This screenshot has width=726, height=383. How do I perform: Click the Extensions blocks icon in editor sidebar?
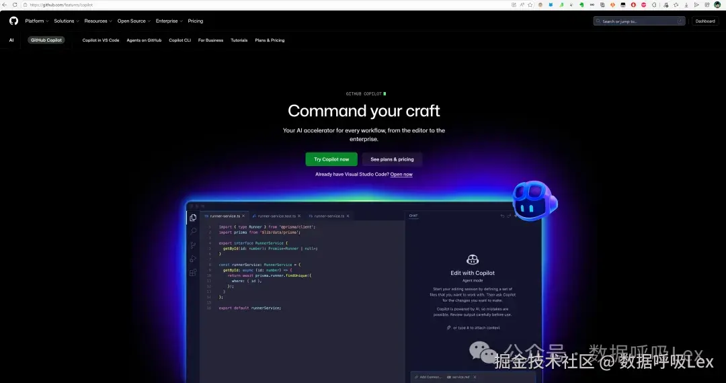click(193, 272)
